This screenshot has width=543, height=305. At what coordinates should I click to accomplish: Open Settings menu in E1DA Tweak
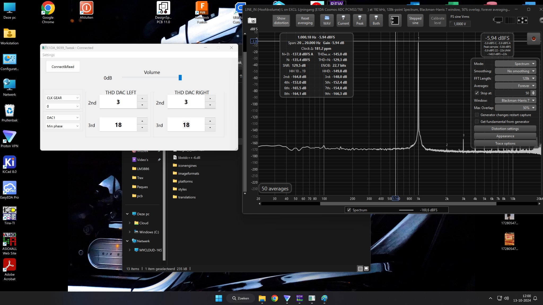click(x=49, y=55)
